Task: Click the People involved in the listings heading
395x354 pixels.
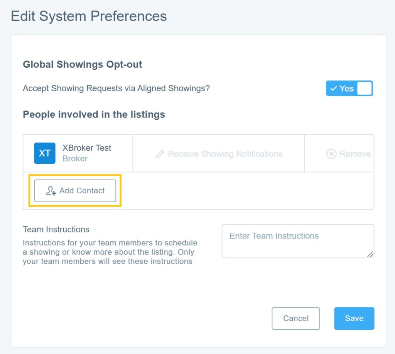Action: (x=94, y=114)
